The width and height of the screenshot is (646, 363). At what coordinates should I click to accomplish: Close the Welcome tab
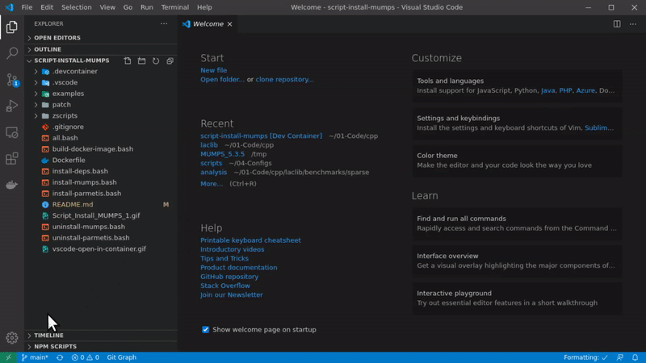(x=230, y=24)
